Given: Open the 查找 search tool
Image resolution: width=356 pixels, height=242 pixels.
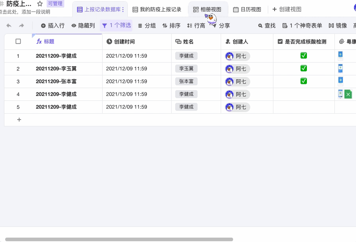Looking at the screenshot, I should [267, 26].
